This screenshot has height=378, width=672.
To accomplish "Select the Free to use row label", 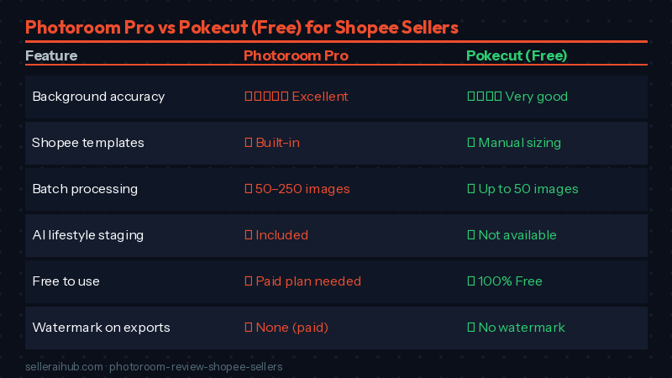I will pyautogui.click(x=66, y=281).
